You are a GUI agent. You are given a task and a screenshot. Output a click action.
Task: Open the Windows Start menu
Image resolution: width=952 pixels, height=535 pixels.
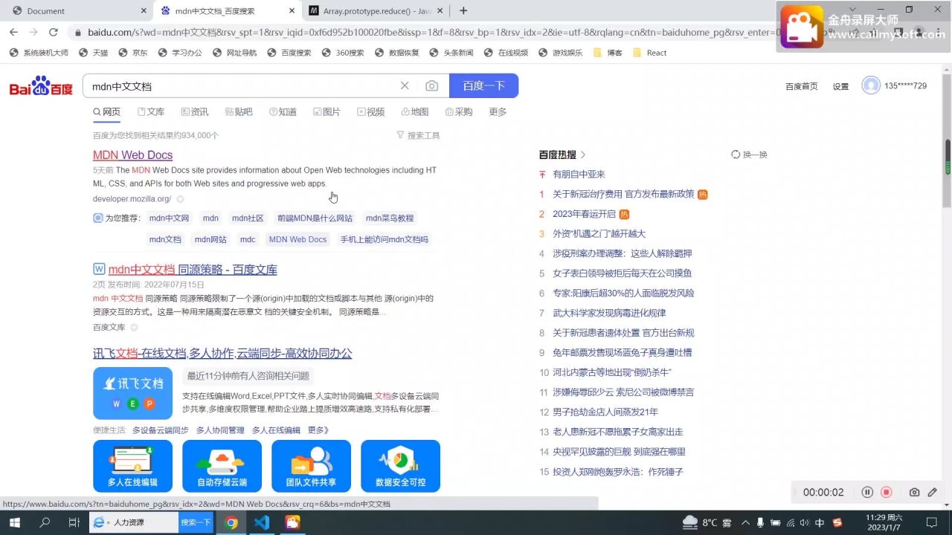[14, 522]
